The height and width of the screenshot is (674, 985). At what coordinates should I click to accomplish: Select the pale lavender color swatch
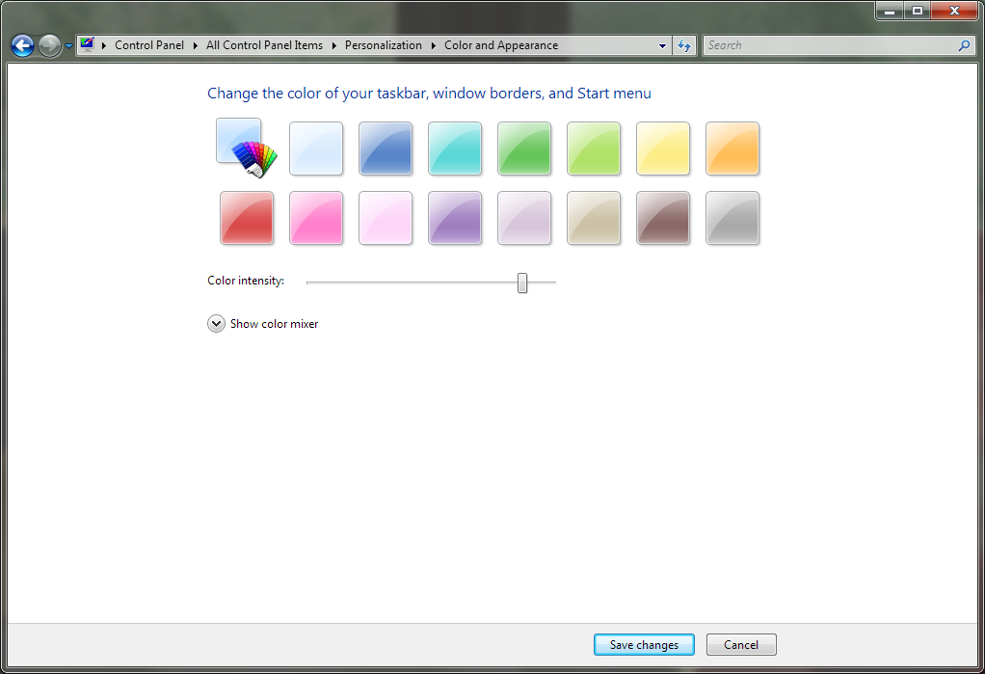coord(524,218)
